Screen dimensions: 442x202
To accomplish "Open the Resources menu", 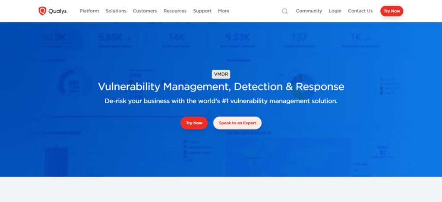I will [175, 11].
